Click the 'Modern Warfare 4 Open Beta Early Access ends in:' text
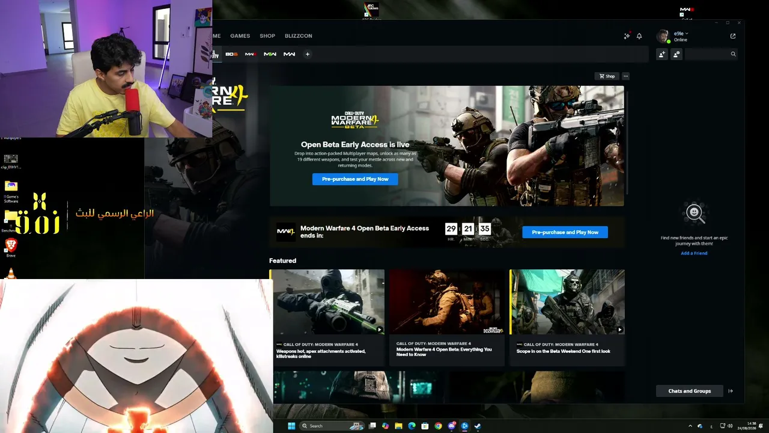The image size is (769, 433). coord(365,232)
